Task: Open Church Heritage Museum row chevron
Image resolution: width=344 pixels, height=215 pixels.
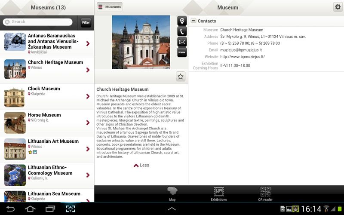Action: (x=88, y=70)
